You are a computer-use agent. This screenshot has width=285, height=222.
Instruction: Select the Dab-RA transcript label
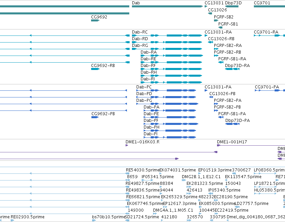click(x=148, y=52)
